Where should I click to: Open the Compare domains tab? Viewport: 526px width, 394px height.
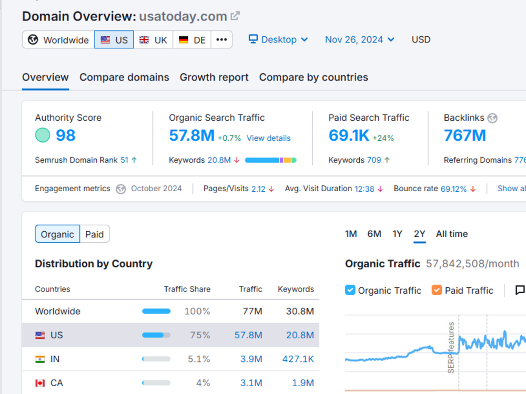click(124, 77)
